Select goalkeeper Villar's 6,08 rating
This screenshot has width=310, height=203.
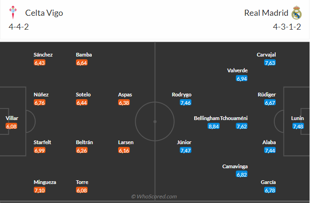11,126
